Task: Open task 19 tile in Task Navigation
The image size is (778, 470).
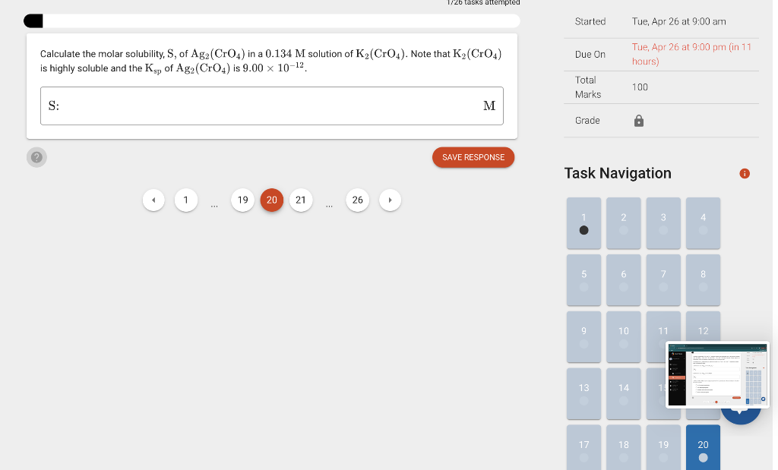Action: 663,447
